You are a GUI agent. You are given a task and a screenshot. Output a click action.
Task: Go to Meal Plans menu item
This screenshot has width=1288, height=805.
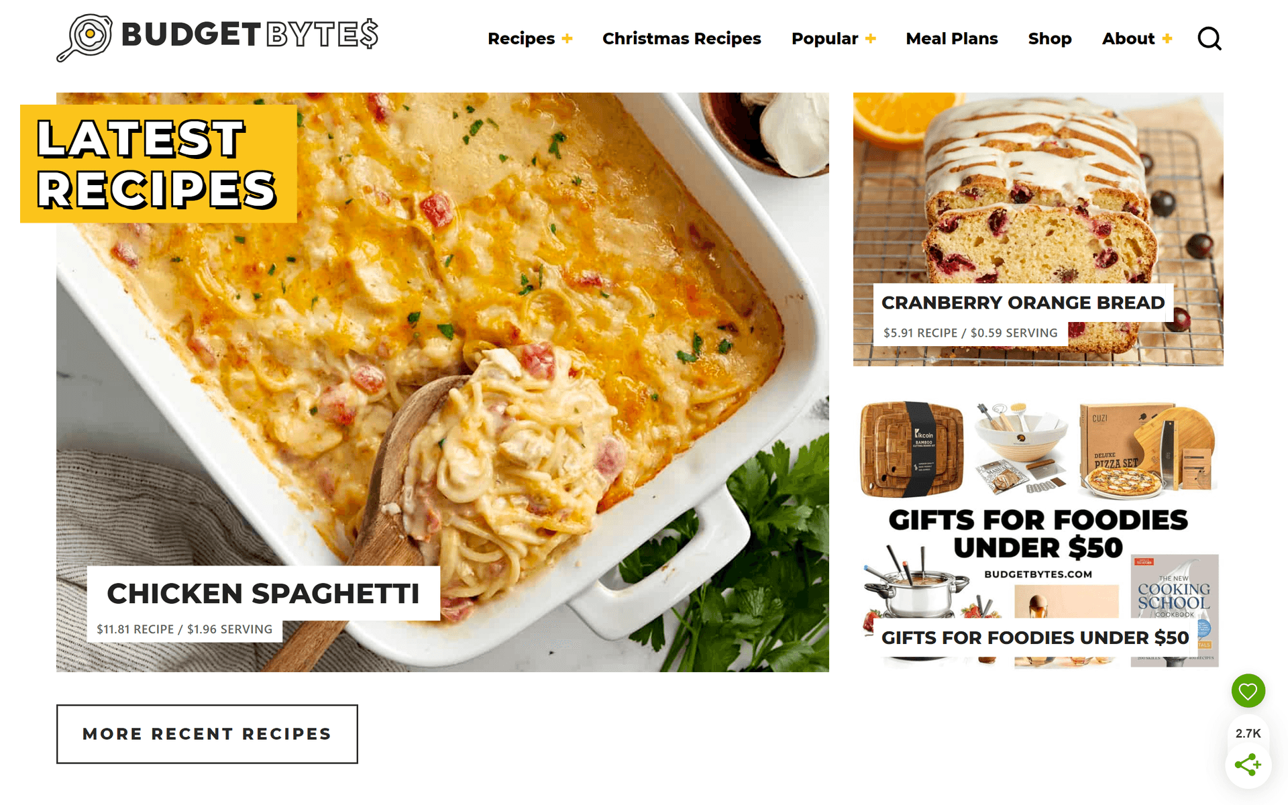pyautogui.click(x=951, y=39)
